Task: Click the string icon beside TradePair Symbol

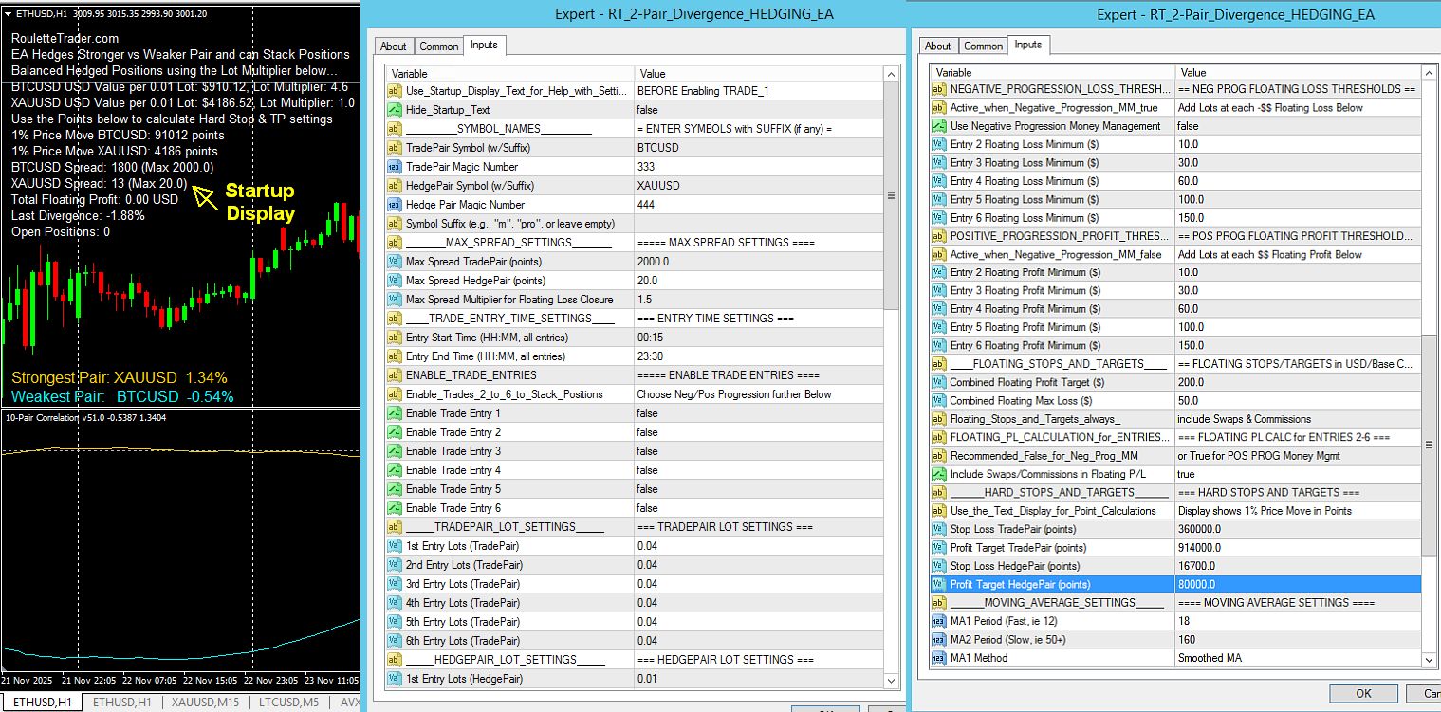Action: point(395,148)
